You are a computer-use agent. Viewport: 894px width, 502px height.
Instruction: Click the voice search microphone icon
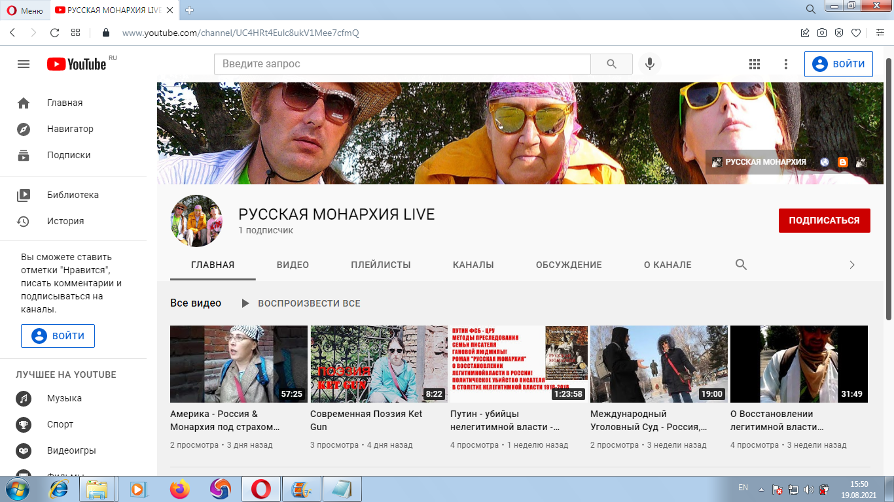tap(650, 64)
